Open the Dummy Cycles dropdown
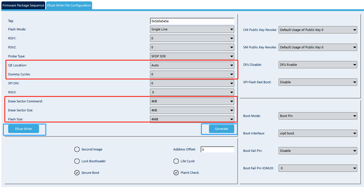The height and width of the screenshot is (187, 364). (192, 74)
